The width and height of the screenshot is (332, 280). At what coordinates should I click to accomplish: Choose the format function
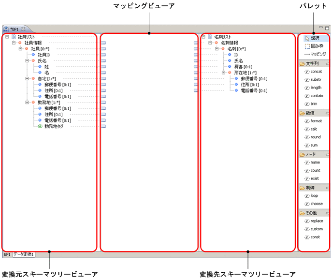313,121
